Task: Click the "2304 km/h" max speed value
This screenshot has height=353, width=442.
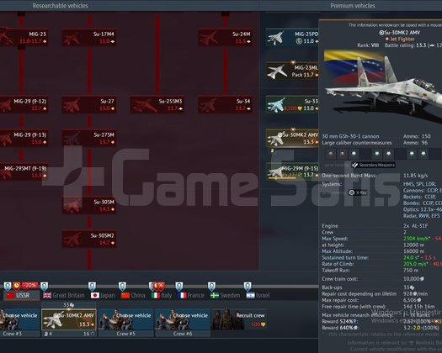Action: coord(417,239)
